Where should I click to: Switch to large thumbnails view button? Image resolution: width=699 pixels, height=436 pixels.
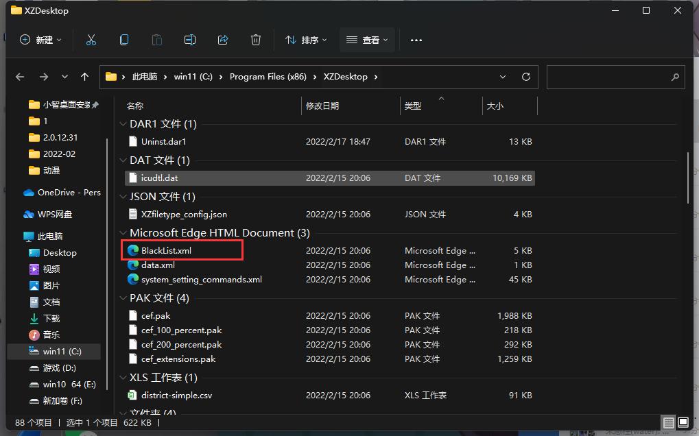click(x=683, y=422)
